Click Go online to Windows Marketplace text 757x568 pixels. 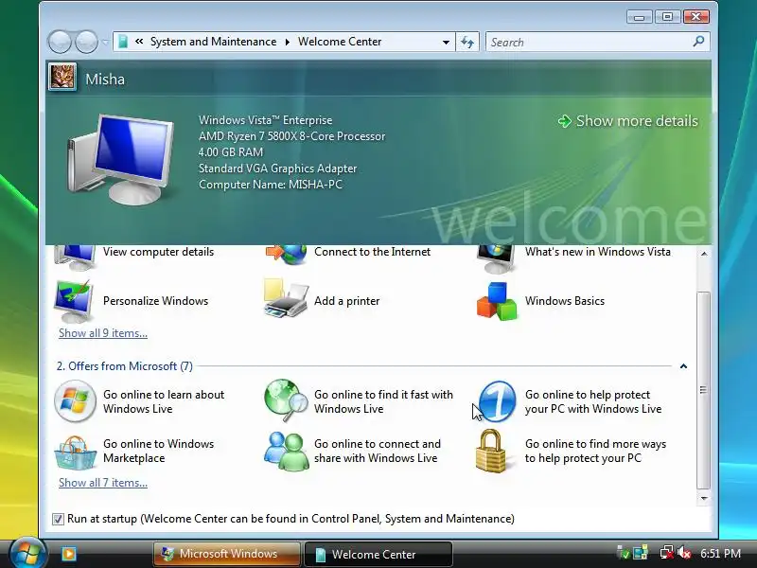158,451
